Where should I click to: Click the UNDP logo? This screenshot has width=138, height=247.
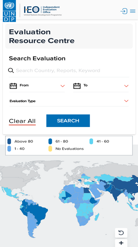(x=10, y=11)
